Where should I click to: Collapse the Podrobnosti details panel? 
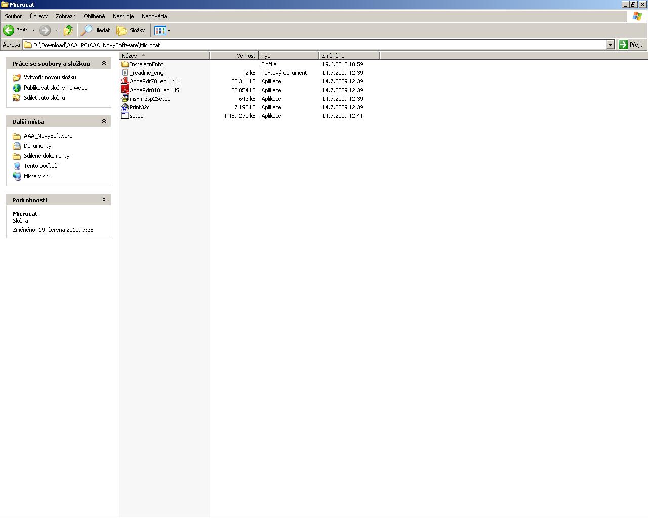click(104, 200)
